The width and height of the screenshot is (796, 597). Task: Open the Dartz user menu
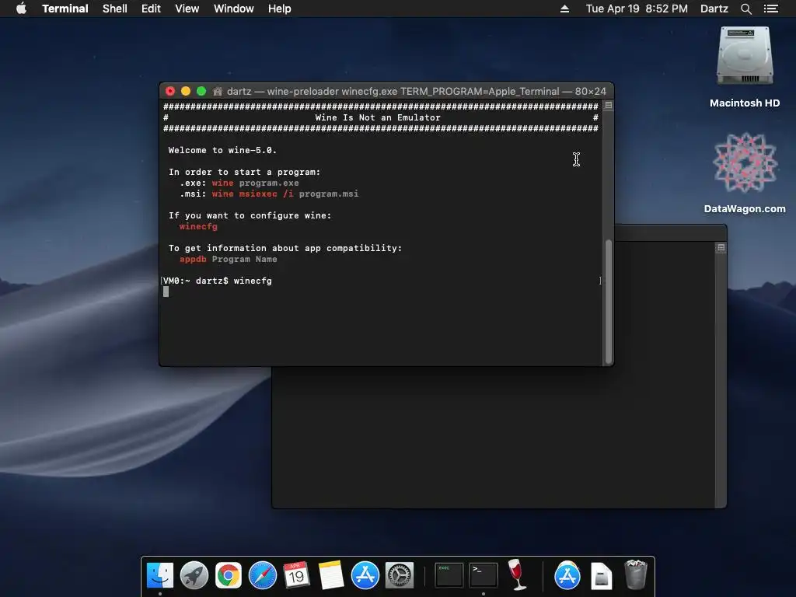[714, 9]
